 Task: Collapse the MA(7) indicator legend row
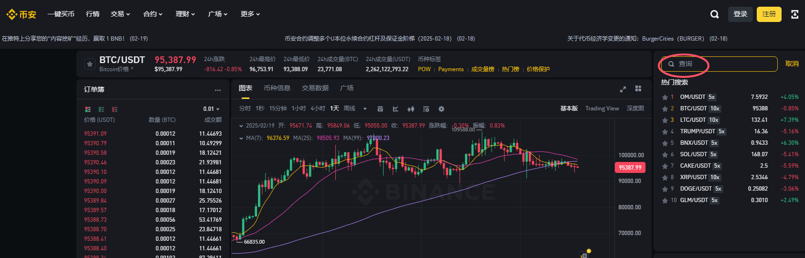241,139
